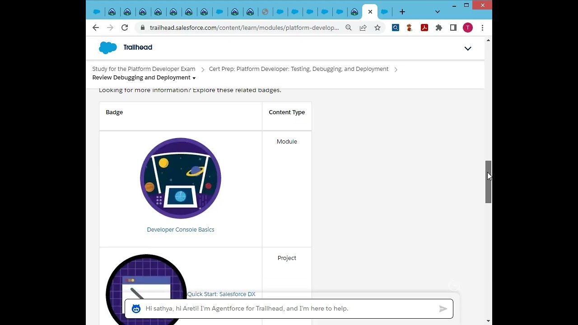This screenshot has height=325, width=578.
Task: Toggle the browser side panel icon
Action: pyautogui.click(x=453, y=28)
